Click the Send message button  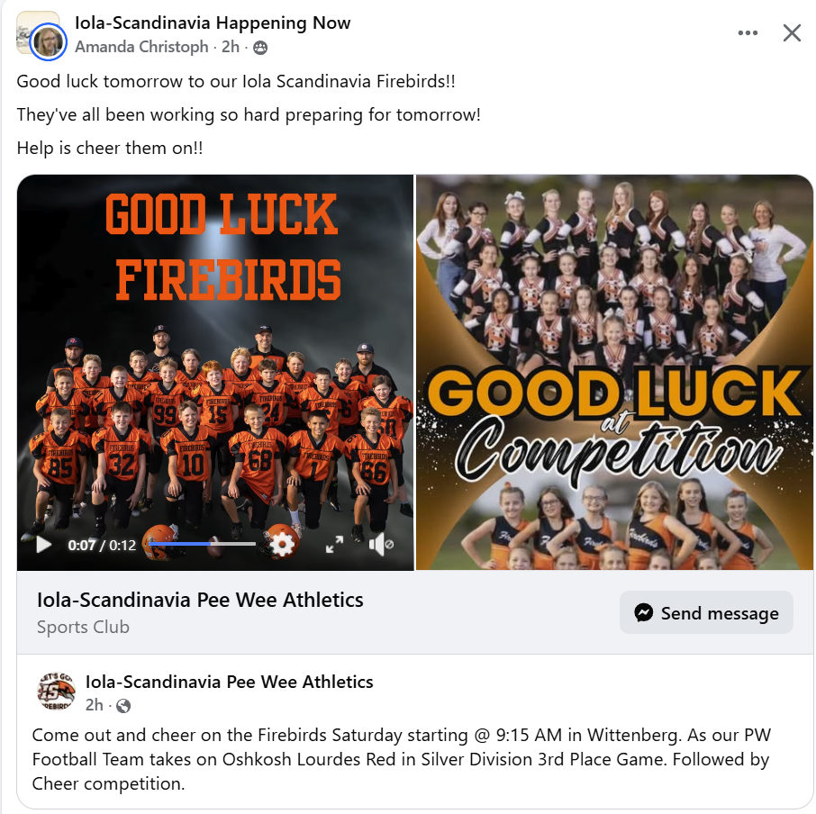tap(706, 612)
